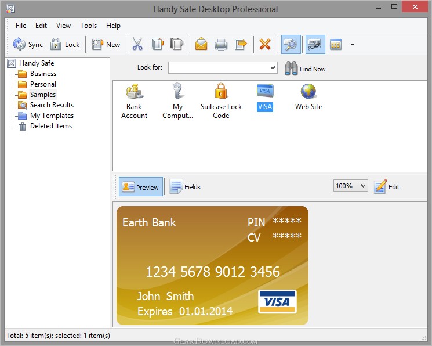Click the Export arrow icon
The width and height of the screenshot is (432, 346).
point(241,45)
